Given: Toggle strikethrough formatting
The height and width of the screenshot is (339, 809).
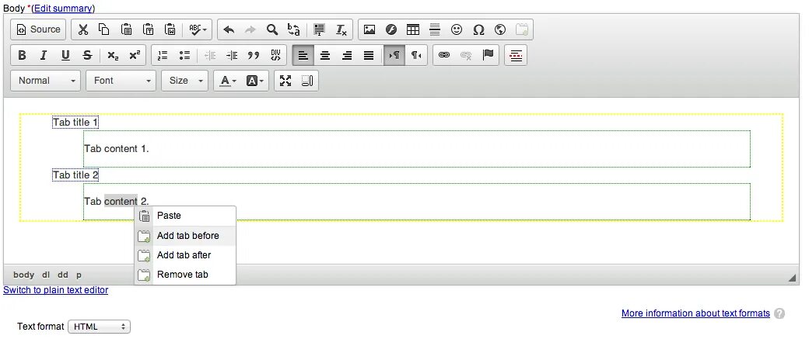Looking at the screenshot, I should (x=87, y=55).
